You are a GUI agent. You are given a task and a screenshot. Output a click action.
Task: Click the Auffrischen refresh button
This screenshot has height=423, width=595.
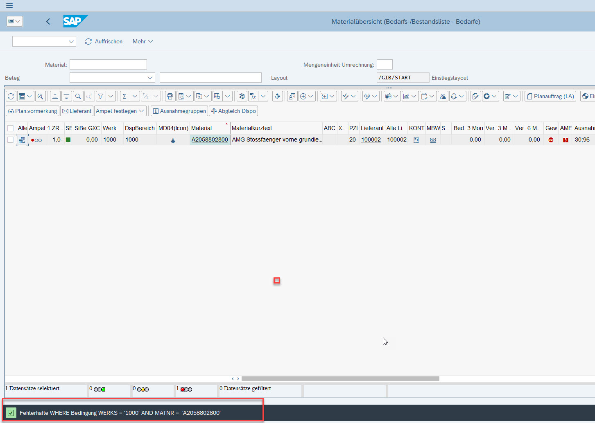point(104,42)
